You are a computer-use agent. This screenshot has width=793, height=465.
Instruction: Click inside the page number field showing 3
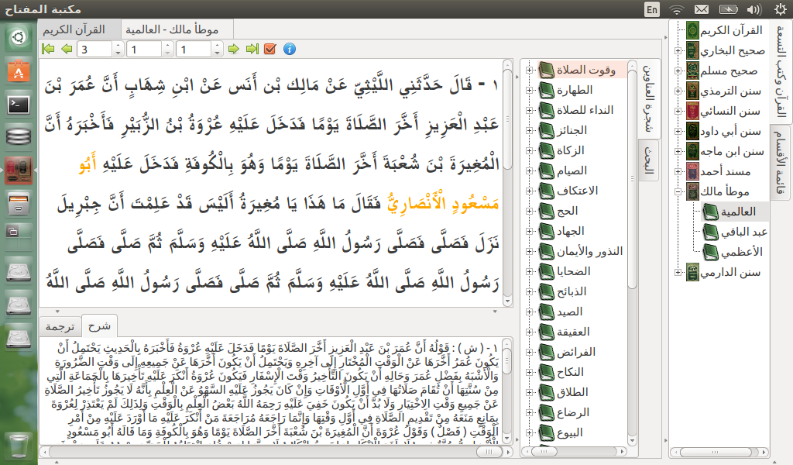point(93,47)
